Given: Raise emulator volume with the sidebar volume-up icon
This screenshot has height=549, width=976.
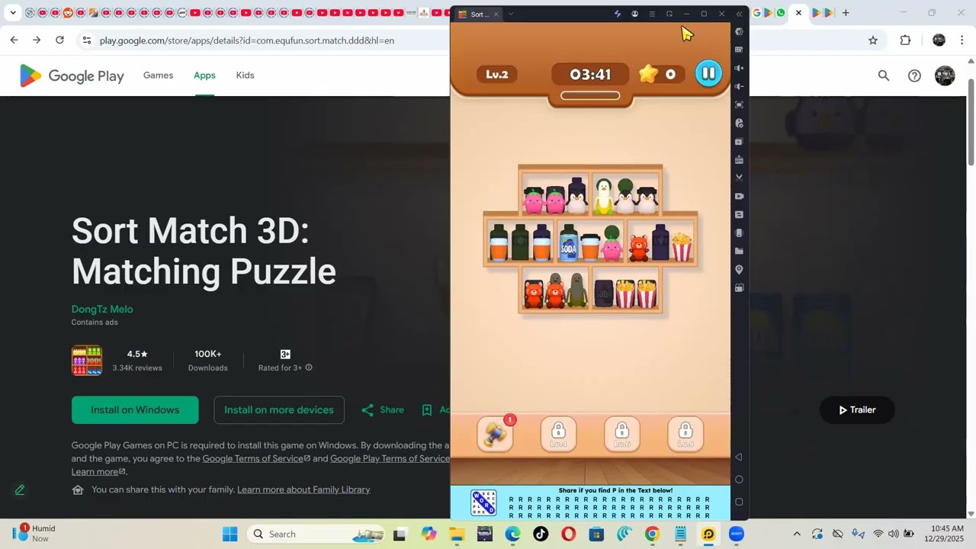Looking at the screenshot, I should 739,68.
